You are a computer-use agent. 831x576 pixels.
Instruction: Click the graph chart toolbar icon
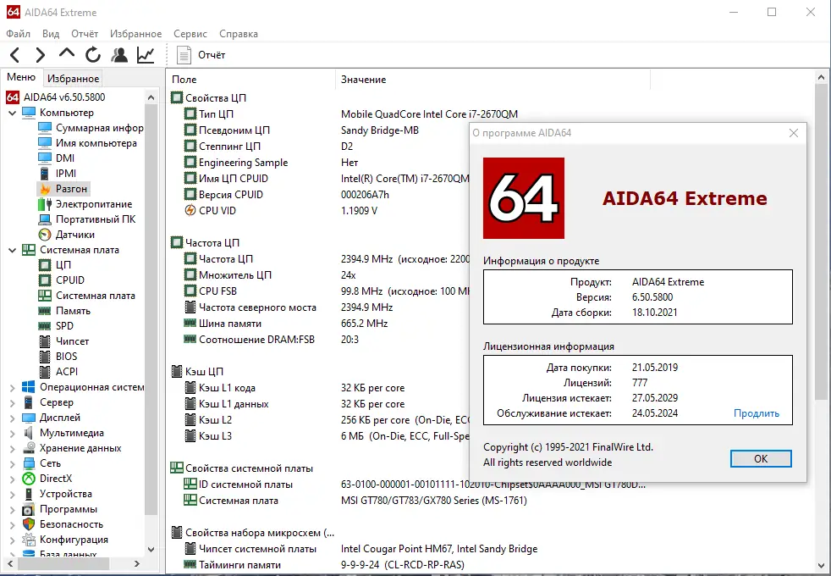146,55
